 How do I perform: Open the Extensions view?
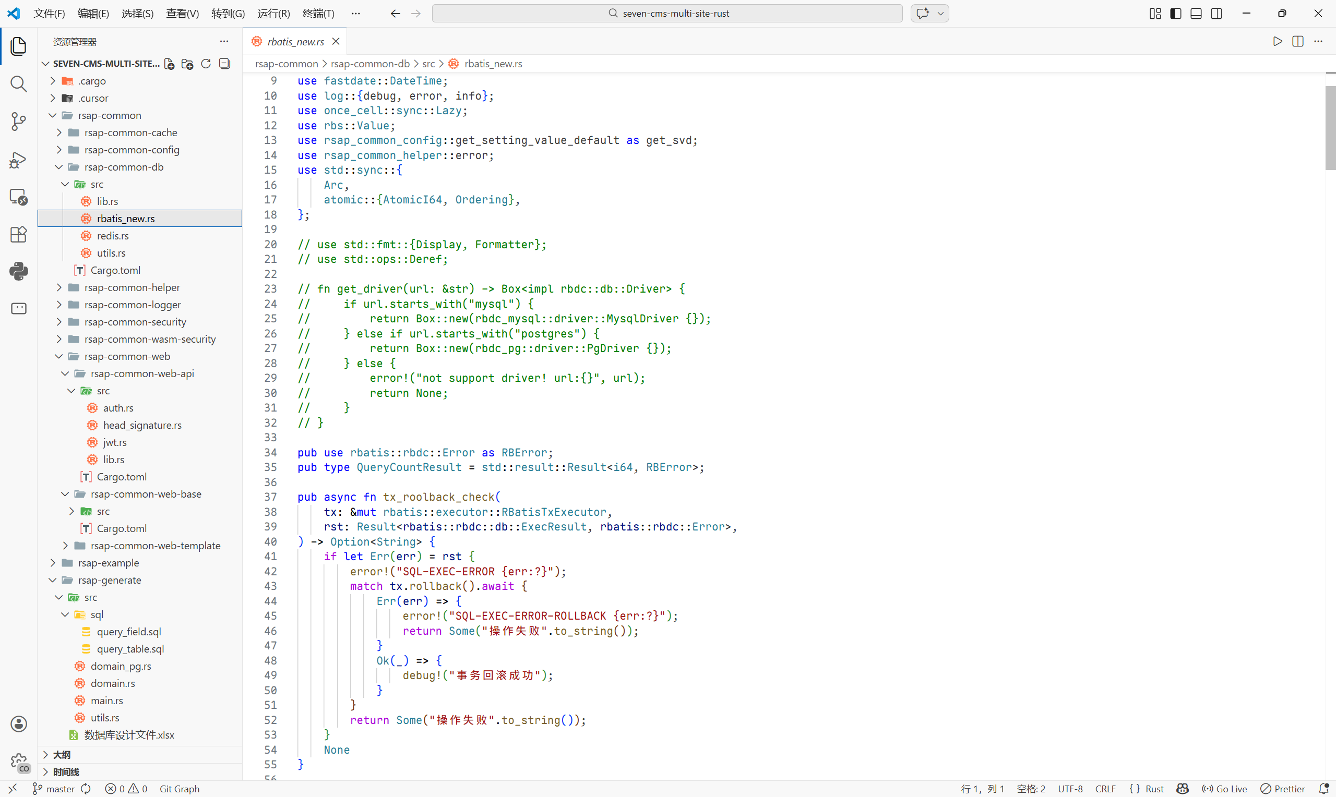point(18,234)
